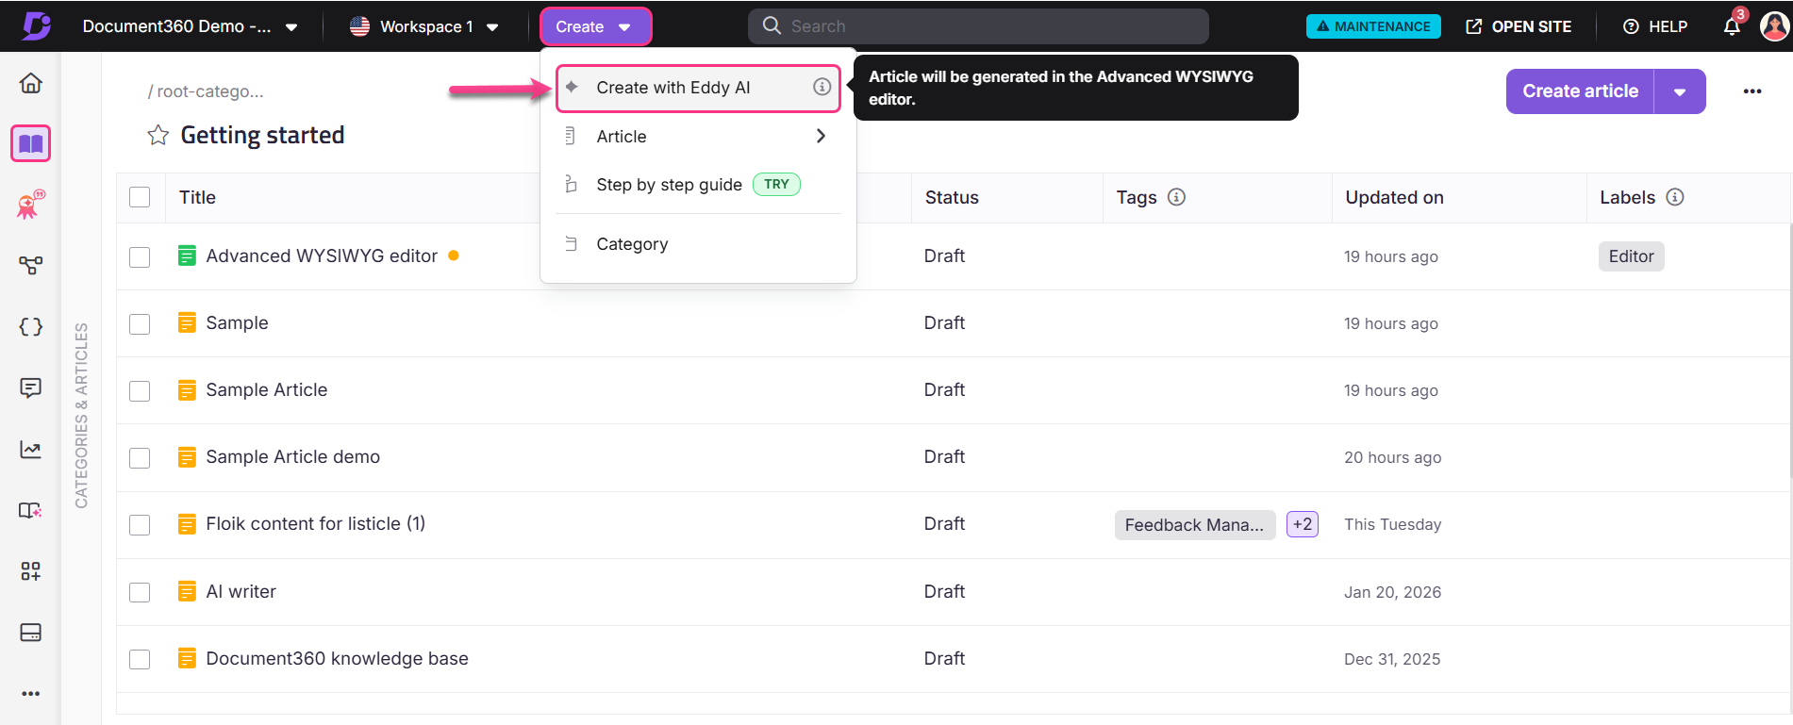
Task: Click into the Search field
Action: tap(978, 26)
